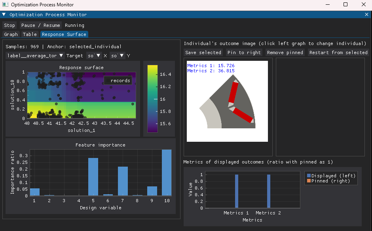Click the solution_1 axis label
The image size is (372, 231).
click(x=82, y=130)
